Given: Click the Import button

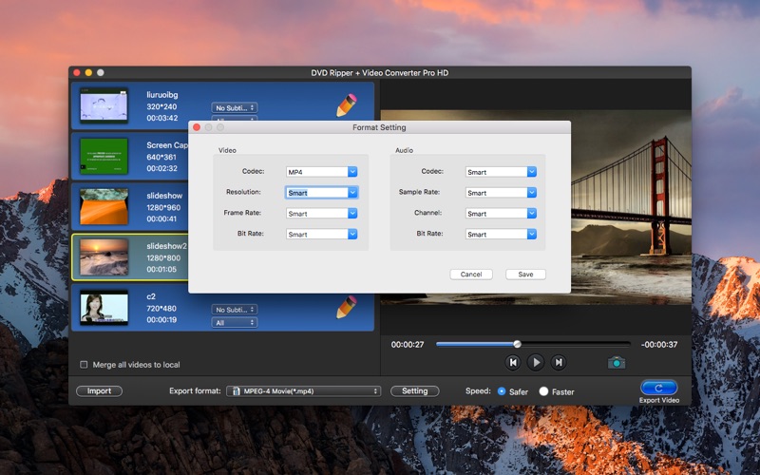Looking at the screenshot, I should click(x=99, y=390).
